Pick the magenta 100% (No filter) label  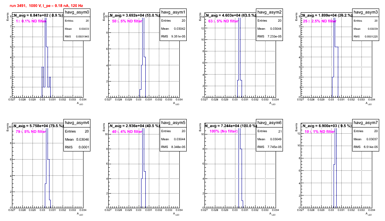[224, 131]
